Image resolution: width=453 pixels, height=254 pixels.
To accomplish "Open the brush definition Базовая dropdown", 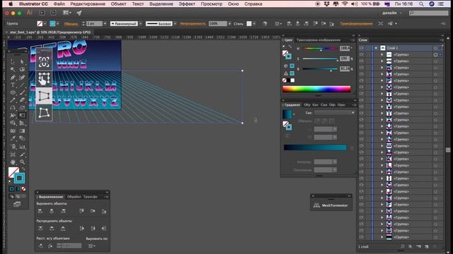I will coord(175,23).
